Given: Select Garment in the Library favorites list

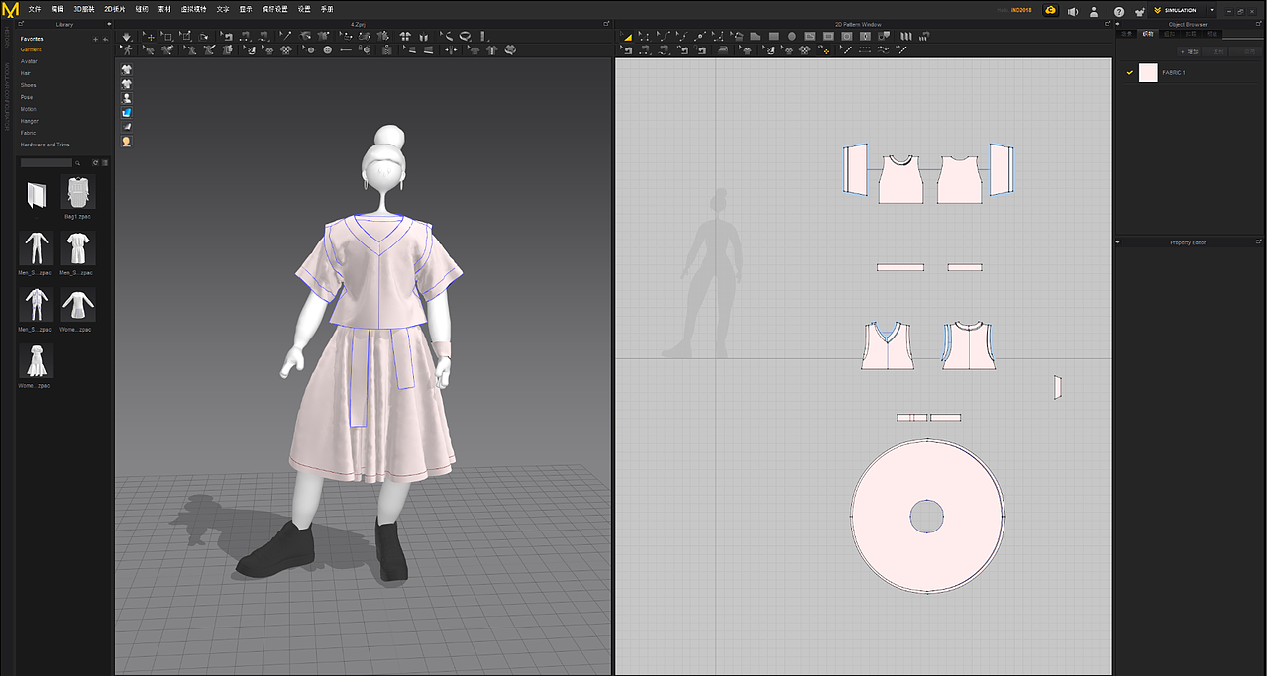Looking at the screenshot, I should 30,49.
